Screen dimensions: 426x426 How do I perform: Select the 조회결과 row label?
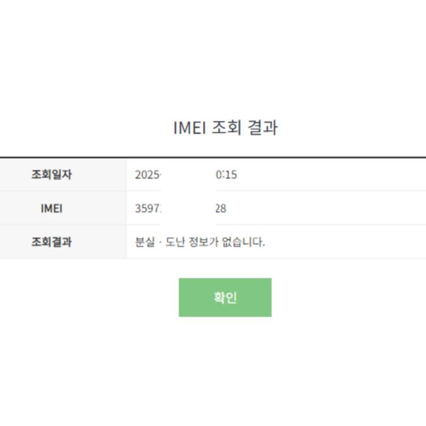click(x=51, y=242)
